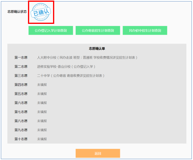This screenshot has height=160, width=193.
Task: Click the 志愿确认单 heading
Action: click(97, 49)
